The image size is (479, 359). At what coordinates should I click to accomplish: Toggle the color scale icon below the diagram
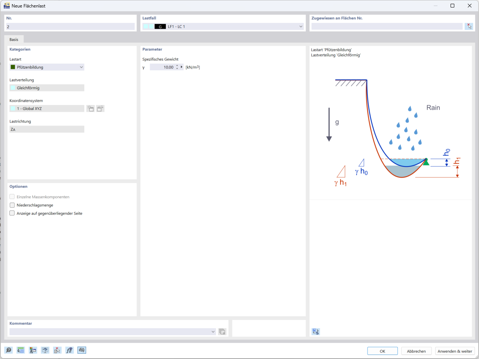(x=315, y=331)
